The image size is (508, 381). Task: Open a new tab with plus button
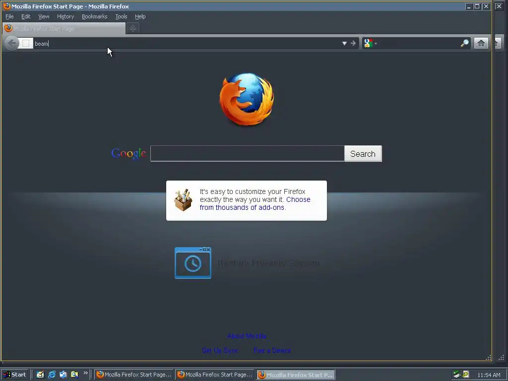click(x=133, y=28)
